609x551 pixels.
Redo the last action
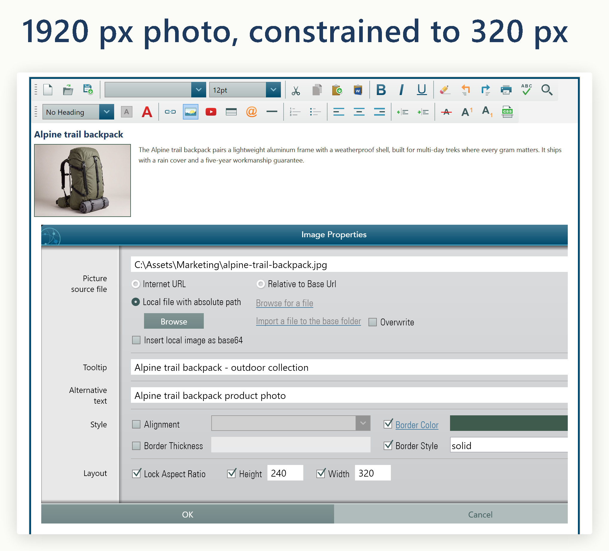pyautogui.click(x=486, y=90)
